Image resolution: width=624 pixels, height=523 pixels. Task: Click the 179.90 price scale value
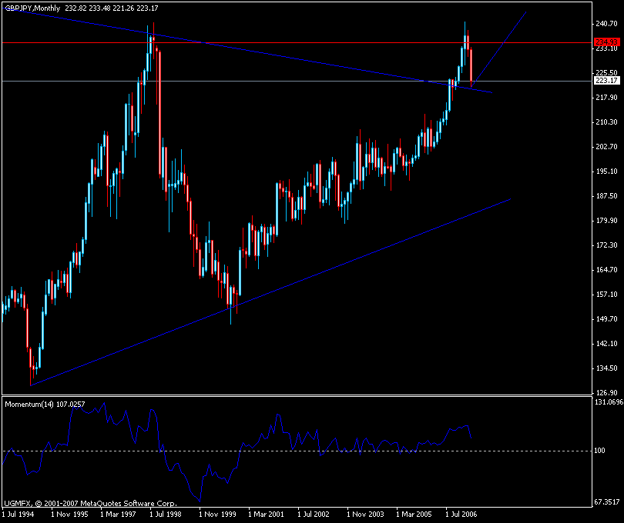[x=607, y=221]
